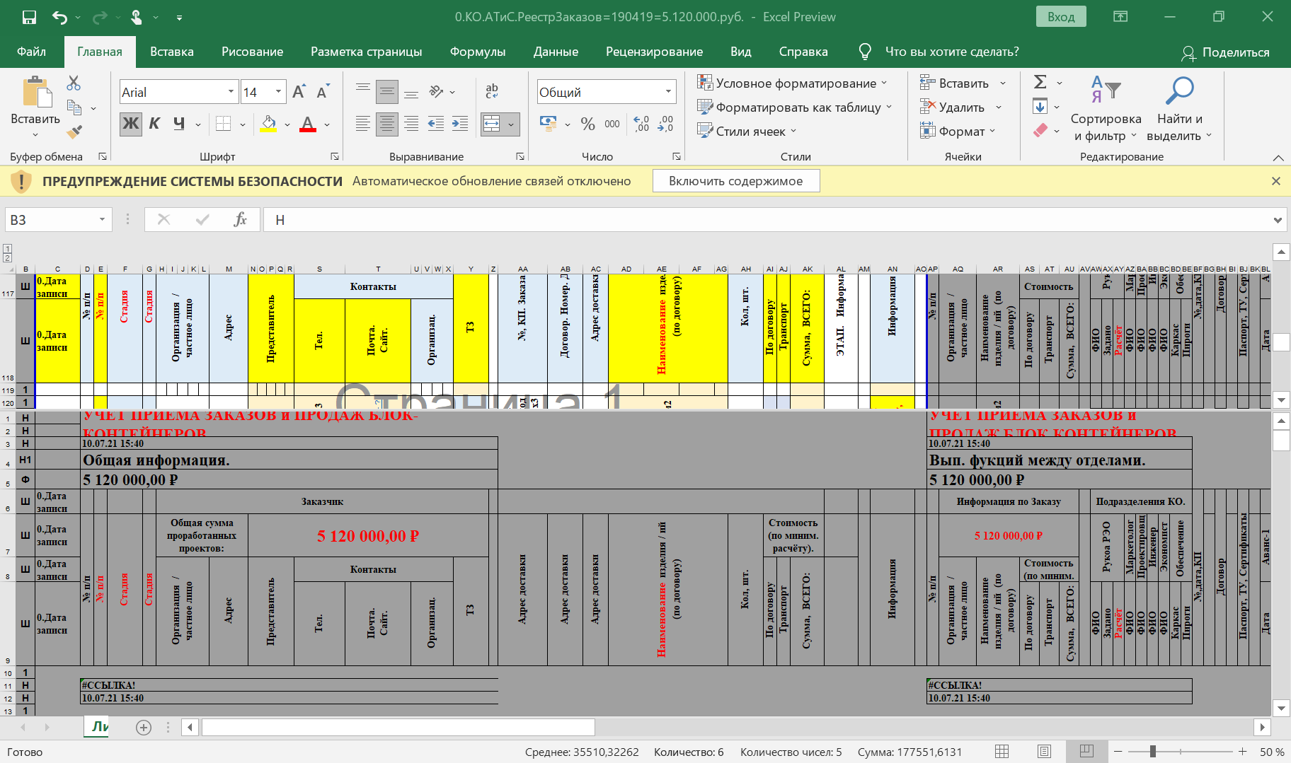
Task: Click the Tell me lightbulb icon
Action: point(865,52)
